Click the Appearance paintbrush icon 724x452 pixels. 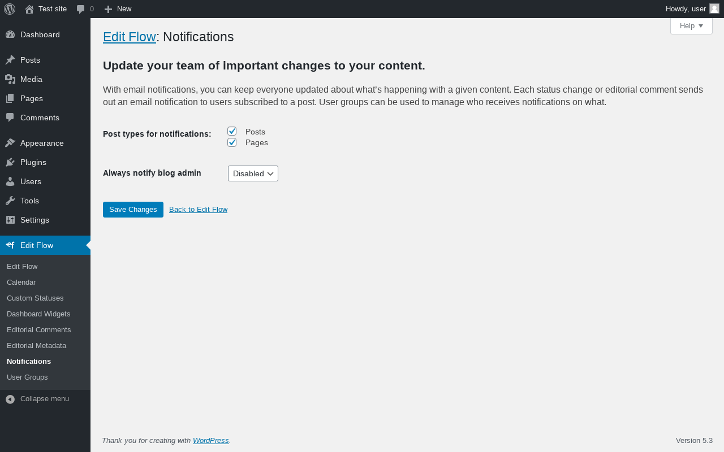(10, 143)
